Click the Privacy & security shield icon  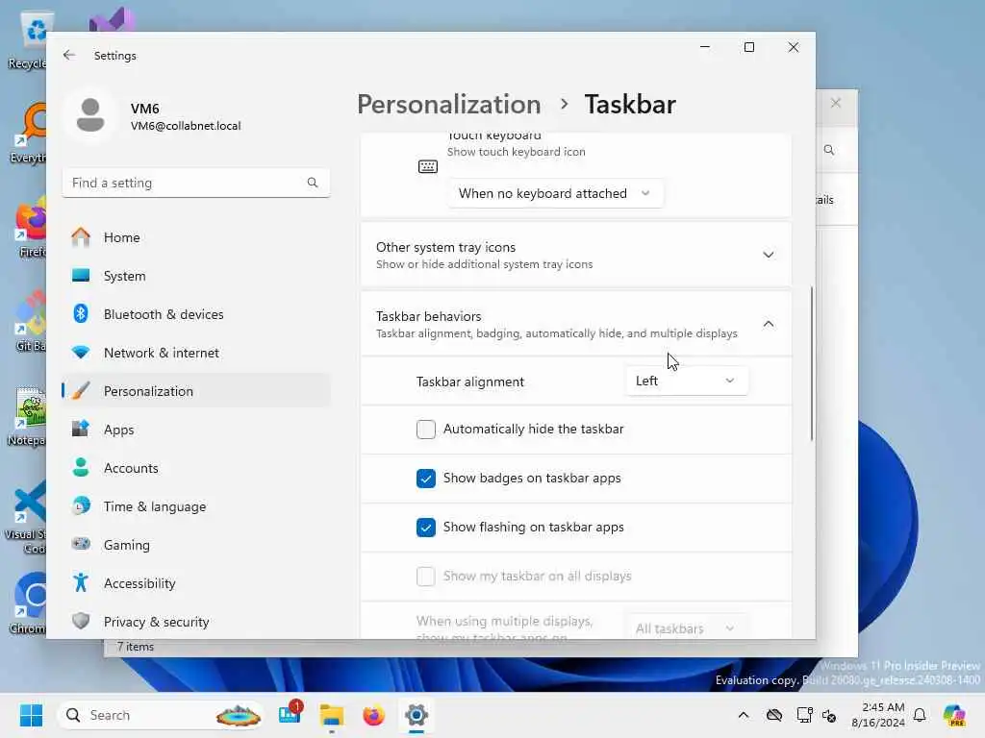click(x=81, y=622)
